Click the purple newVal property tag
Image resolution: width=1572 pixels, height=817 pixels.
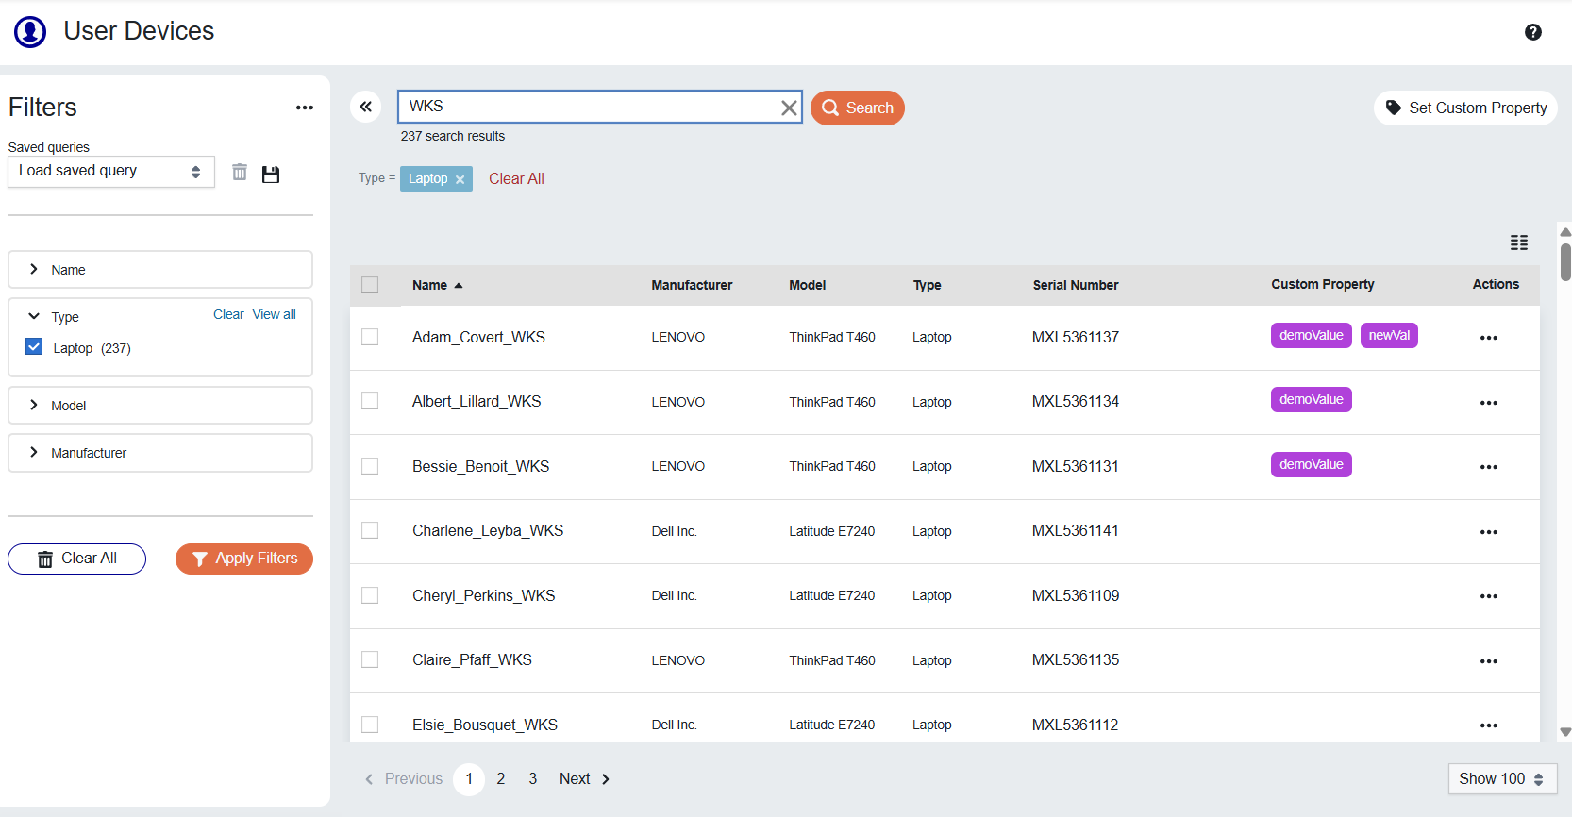click(x=1388, y=336)
